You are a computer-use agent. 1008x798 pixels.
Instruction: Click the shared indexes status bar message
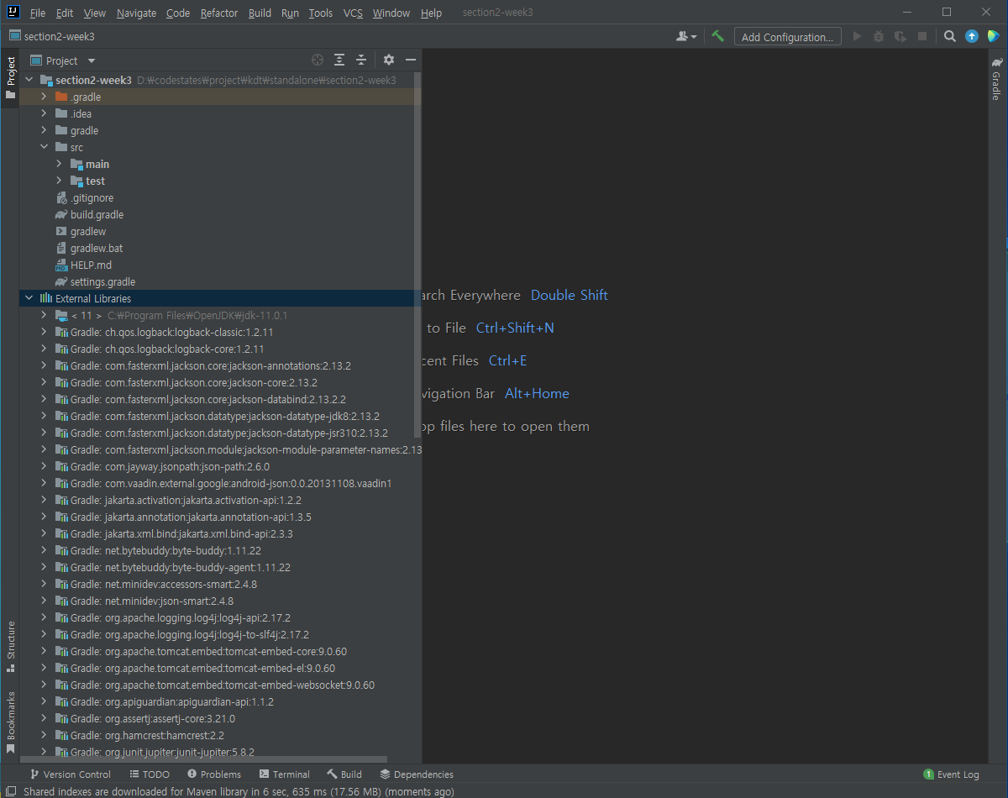point(239,791)
